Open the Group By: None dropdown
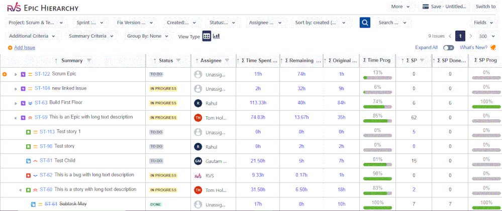The image size is (502, 211). click(148, 36)
